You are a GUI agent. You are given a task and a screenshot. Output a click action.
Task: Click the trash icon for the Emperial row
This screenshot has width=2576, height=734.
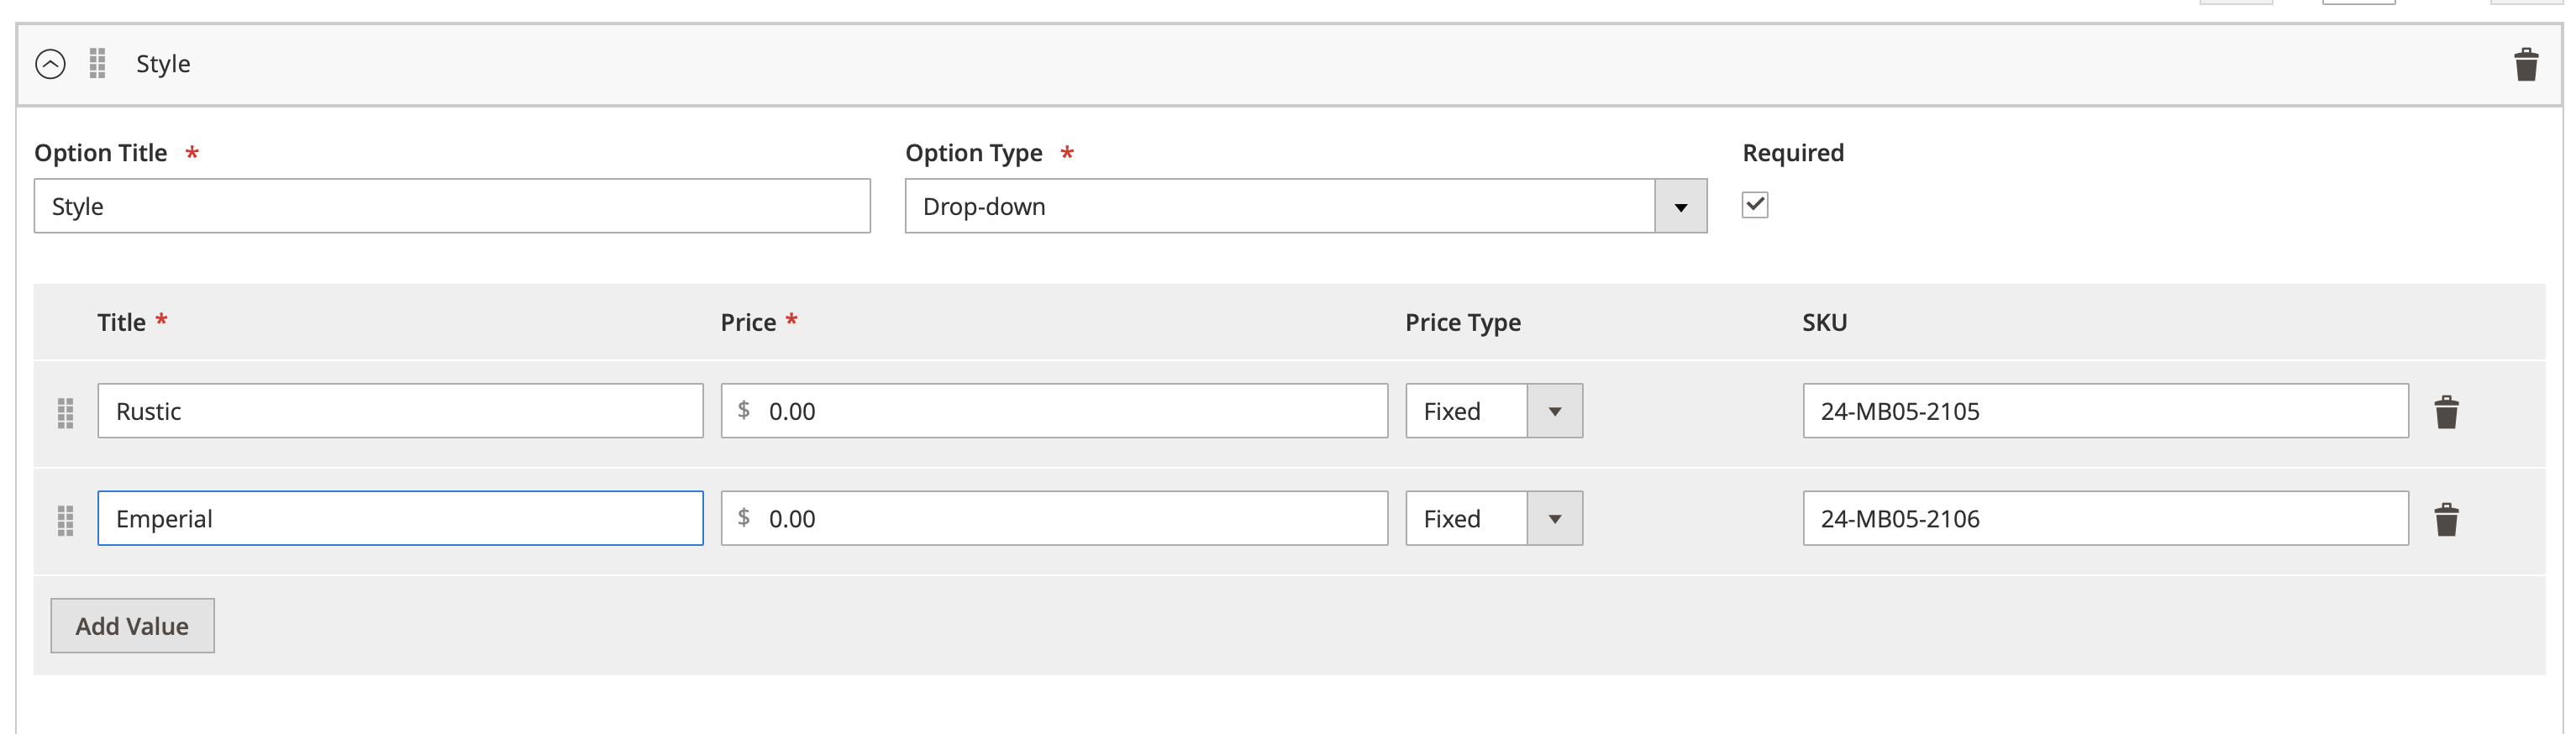tap(2446, 519)
